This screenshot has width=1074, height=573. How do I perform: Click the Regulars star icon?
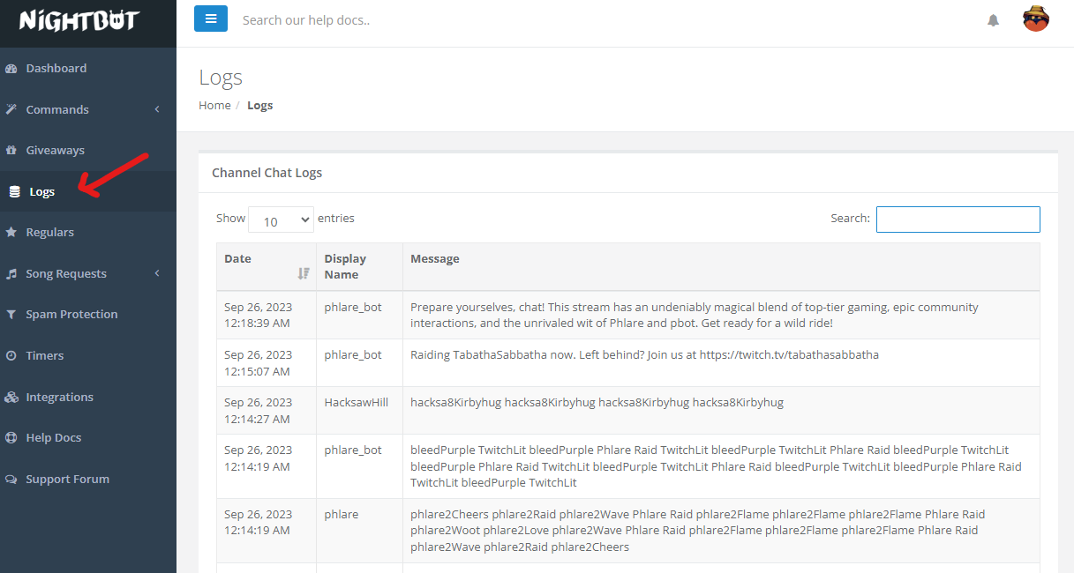click(x=11, y=232)
